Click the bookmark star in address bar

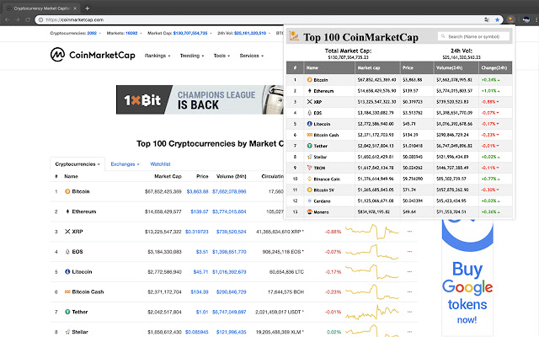point(497,20)
